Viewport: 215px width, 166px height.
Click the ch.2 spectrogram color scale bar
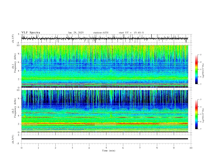point(196,114)
